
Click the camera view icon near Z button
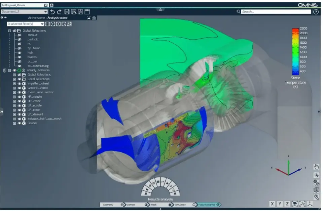tap(295, 204)
